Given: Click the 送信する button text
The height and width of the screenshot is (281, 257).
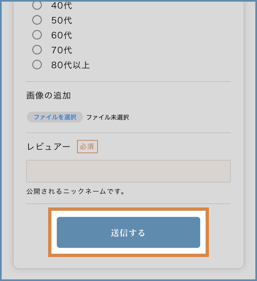Looking at the screenshot, I should point(128,232).
